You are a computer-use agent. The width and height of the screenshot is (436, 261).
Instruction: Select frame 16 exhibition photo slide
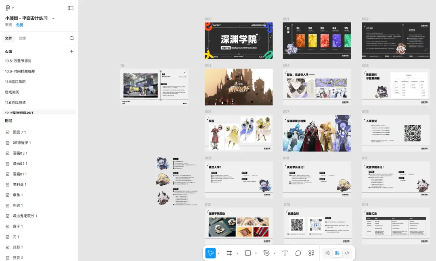(154, 87)
